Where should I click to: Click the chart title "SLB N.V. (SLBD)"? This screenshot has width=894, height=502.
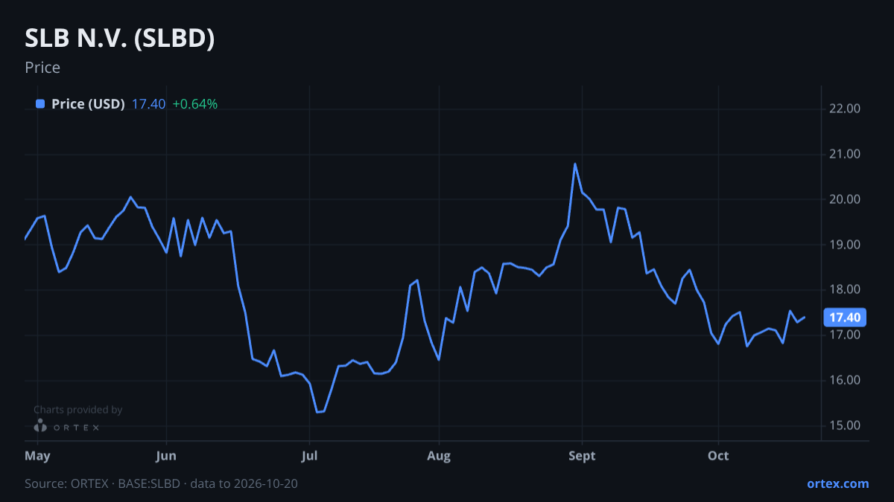(120, 39)
